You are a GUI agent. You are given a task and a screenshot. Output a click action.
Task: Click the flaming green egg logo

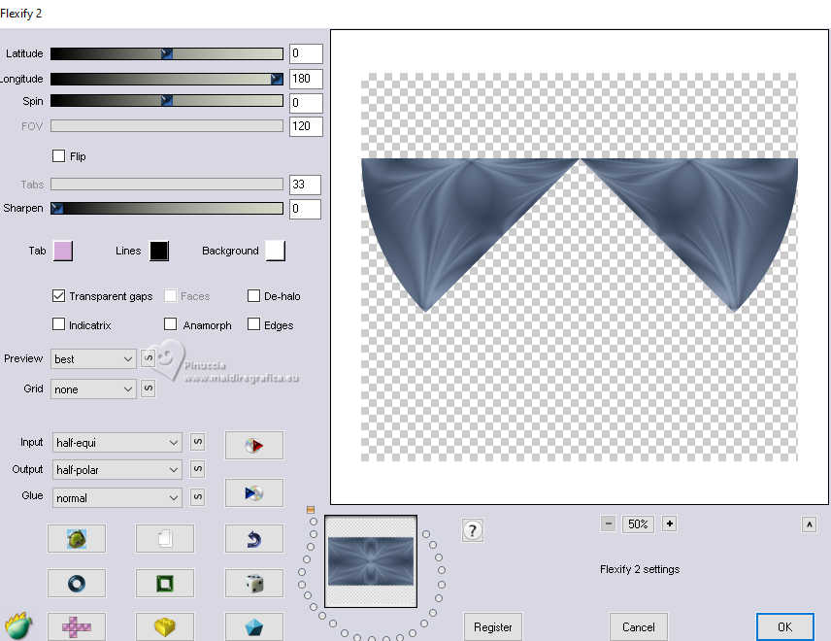[x=18, y=625]
